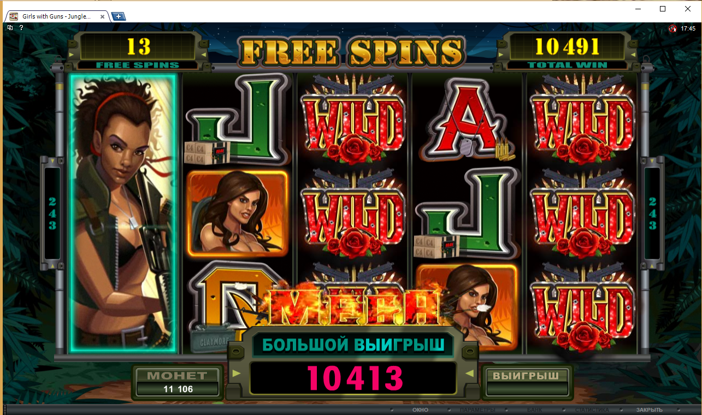Open the ПАРАМЕТРЫ menu item
Image resolution: width=702 pixels, height=415 pixels.
[x=477, y=410]
